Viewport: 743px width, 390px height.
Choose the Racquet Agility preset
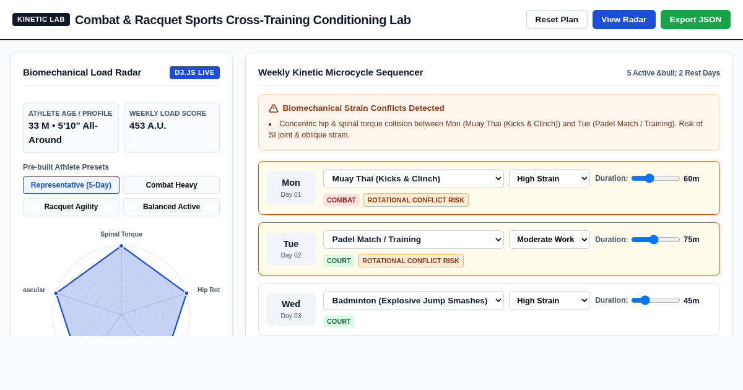[x=71, y=207]
